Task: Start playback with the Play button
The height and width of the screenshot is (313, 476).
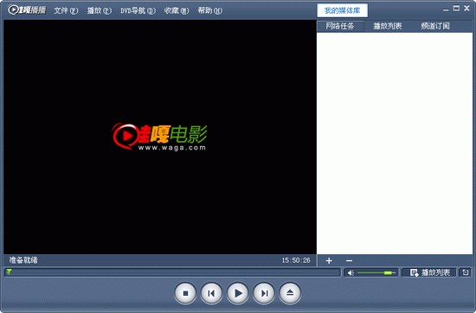Action: (238, 293)
